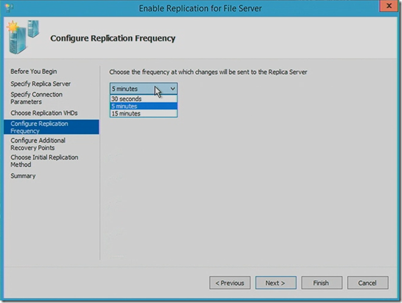The height and width of the screenshot is (303, 402).
Task: Open Choose Replication VHDs step
Action: click(44, 113)
